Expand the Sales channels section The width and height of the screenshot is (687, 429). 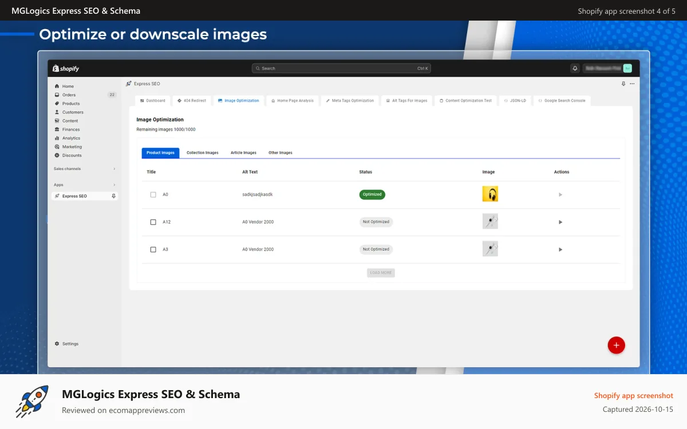[x=85, y=169]
